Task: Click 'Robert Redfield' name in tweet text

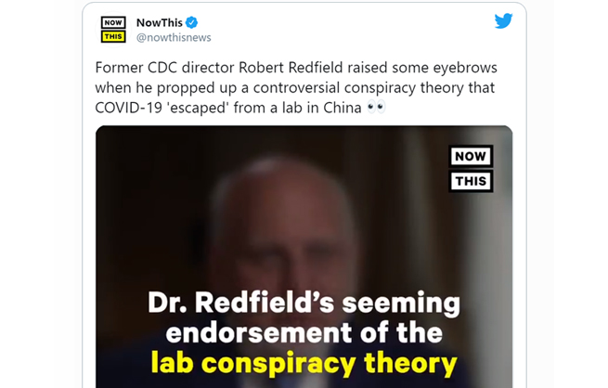Action: (291, 68)
